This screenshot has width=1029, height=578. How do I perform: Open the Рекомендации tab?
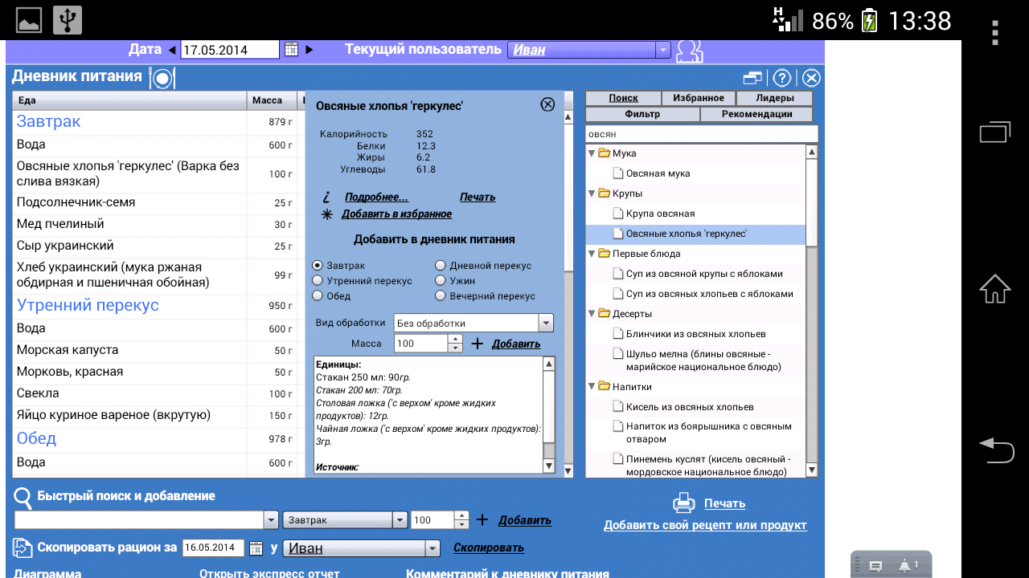(x=756, y=114)
